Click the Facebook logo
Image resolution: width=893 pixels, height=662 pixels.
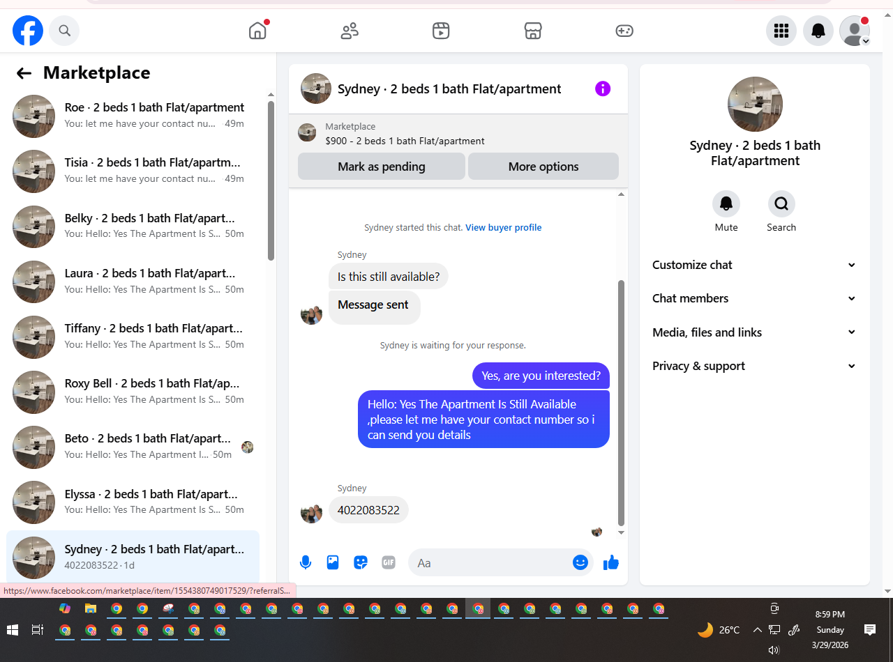28,31
